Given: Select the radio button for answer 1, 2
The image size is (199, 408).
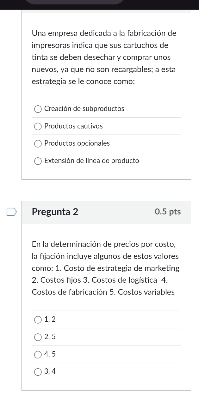Looking at the screenshot, I should pos(38,320).
